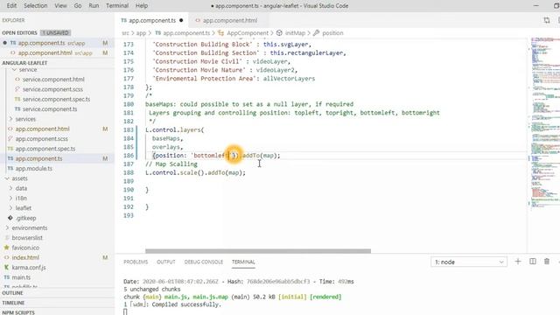Open the View menu
Viewport: 560px width, 315px height.
[60, 6]
